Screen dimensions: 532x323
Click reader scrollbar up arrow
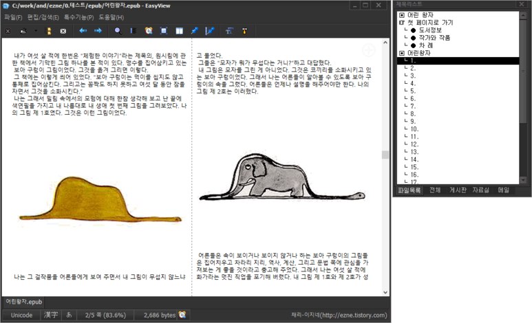[x=385, y=43]
